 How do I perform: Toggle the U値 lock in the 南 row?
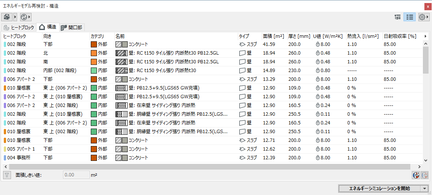click(317, 61)
